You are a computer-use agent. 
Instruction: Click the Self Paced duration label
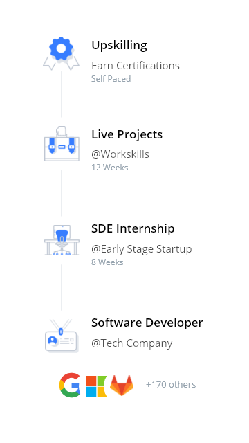(111, 78)
